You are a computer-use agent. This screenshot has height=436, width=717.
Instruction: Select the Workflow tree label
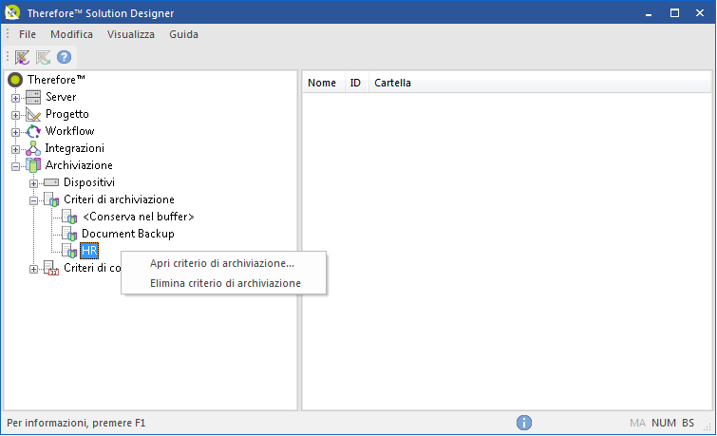(70, 131)
